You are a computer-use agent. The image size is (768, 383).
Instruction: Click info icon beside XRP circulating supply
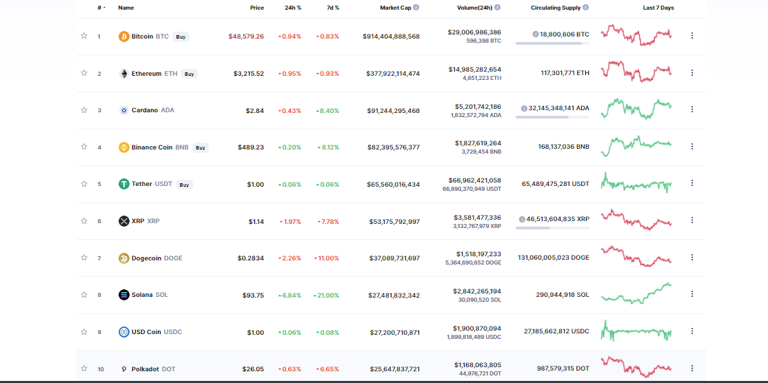coord(522,219)
